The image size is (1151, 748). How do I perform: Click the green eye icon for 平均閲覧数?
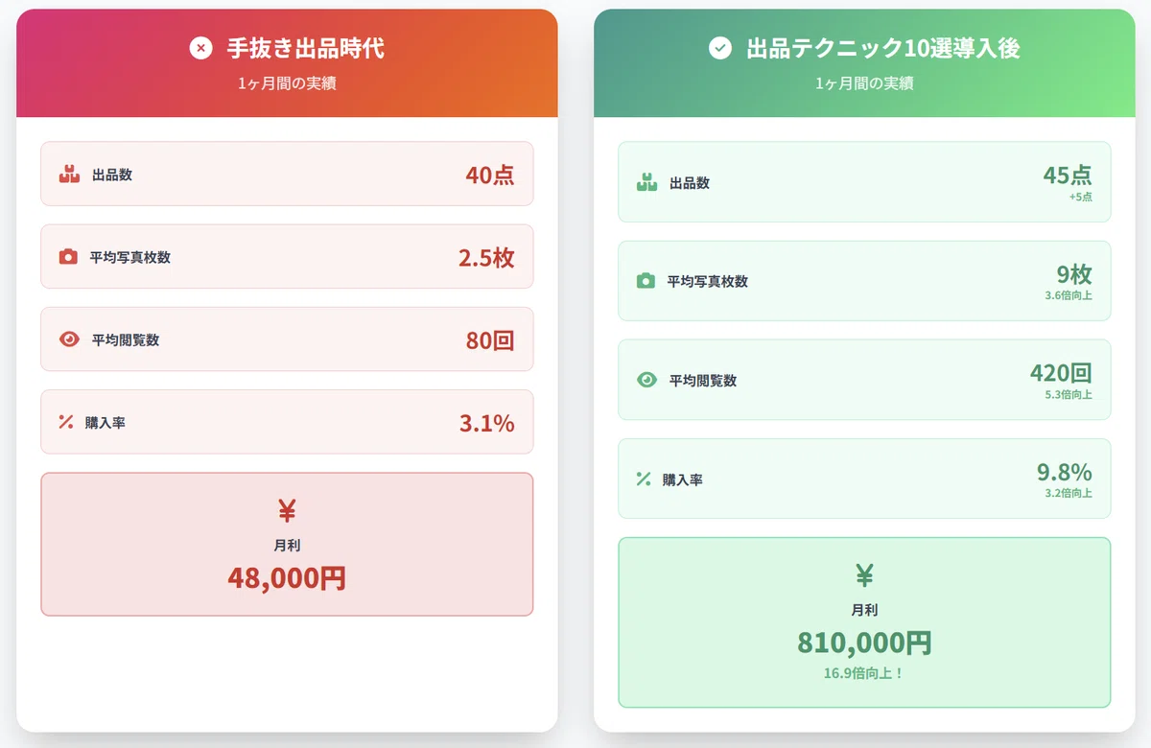646,380
